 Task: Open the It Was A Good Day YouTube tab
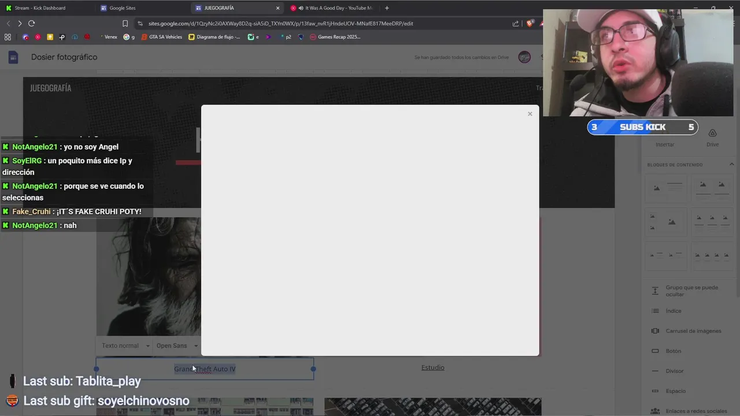click(332, 8)
